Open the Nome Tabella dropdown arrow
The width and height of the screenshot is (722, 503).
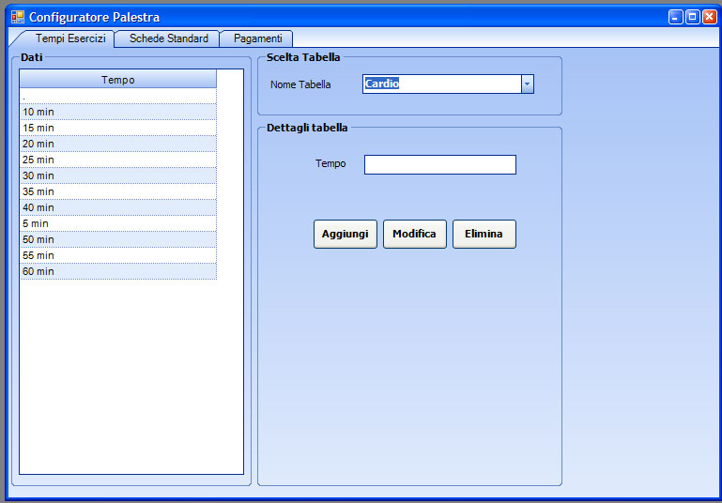[527, 84]
